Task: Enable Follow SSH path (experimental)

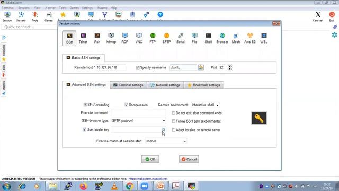Action: click(173, 121)
